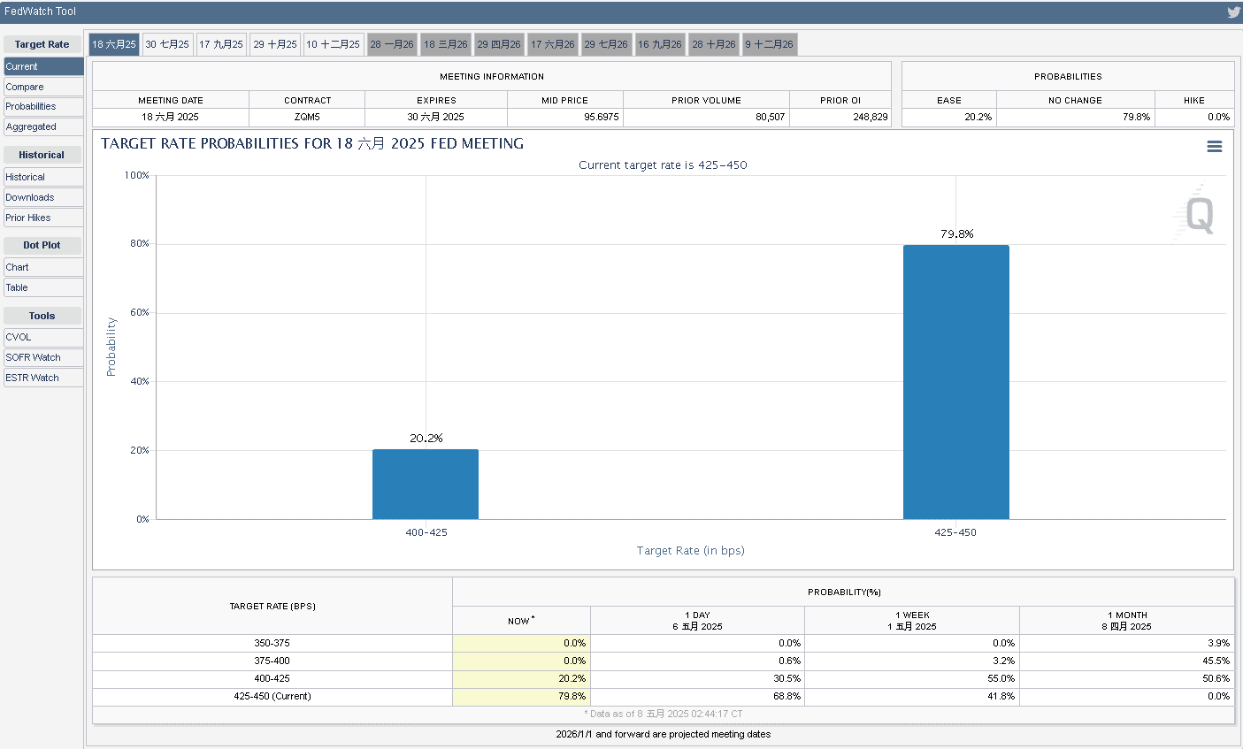Viewport: 1243px width, 749px height.
Task: Click the 55.0% one-week probability cell
Action: [x=912, y=678]
